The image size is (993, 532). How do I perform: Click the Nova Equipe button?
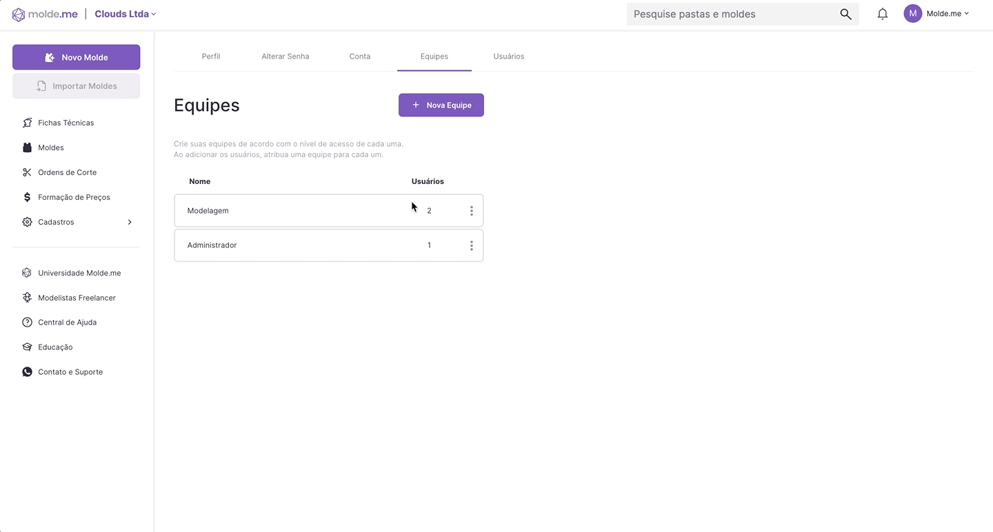(x=441, y=105)
